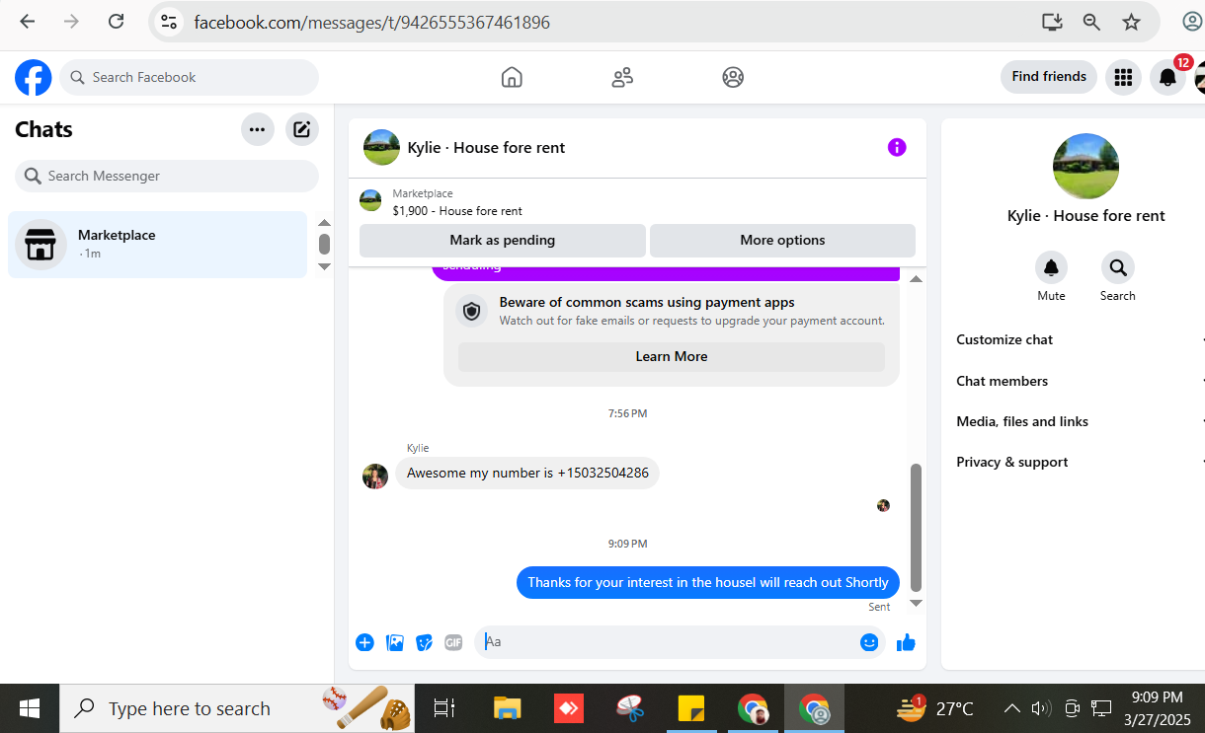
Task: Open the Friends icon in top navigation
Action: 622,77
